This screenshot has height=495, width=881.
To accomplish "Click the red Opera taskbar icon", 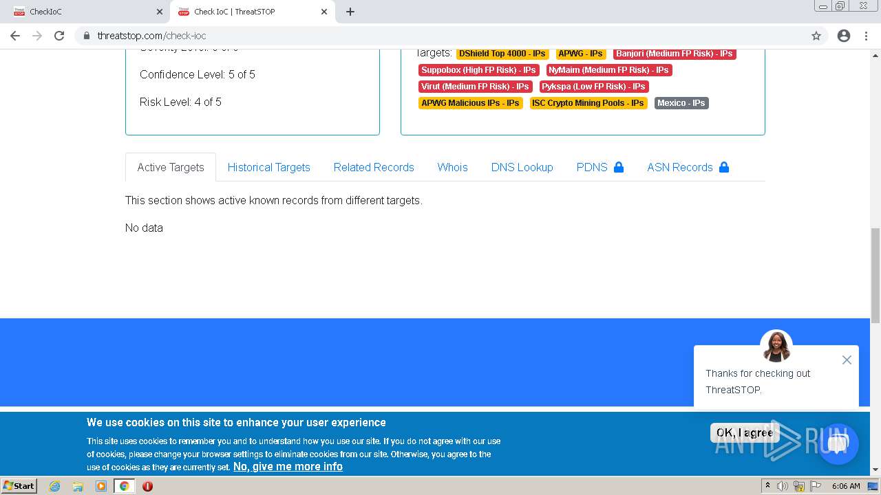I will coord(147,486).
